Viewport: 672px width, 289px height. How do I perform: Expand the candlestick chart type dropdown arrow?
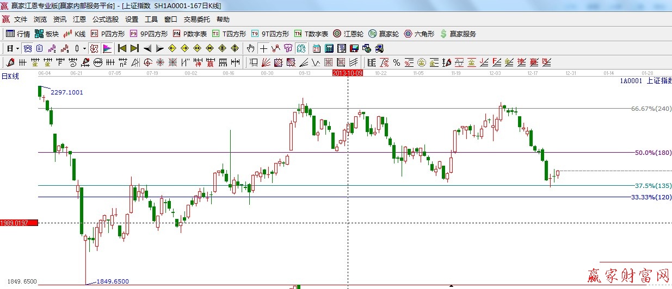point(84,48)
